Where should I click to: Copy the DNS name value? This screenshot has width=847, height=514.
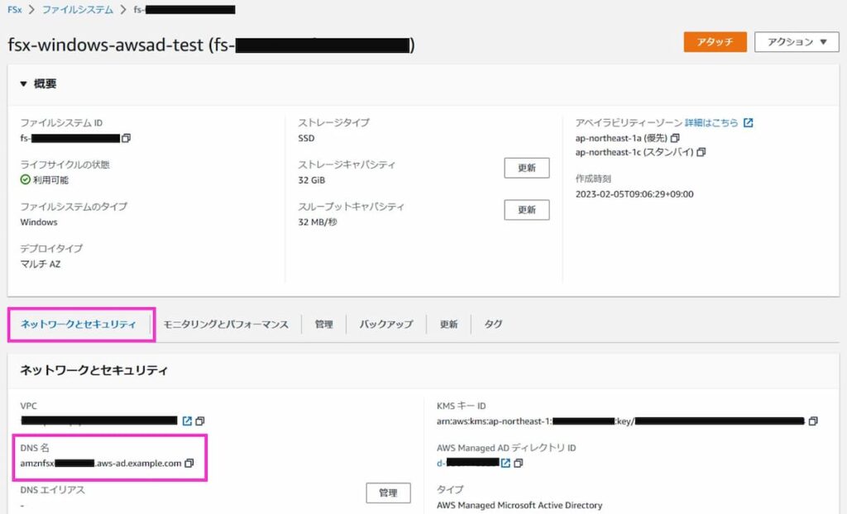[189, 464]
